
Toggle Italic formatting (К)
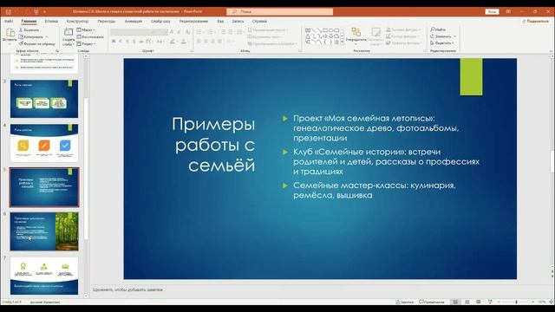[121, 42]
